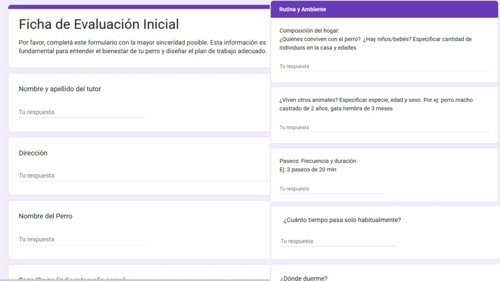Click the ¿Viven otros animales? question text
This screenshot has width=500, height=281.
tap(375, 104)
